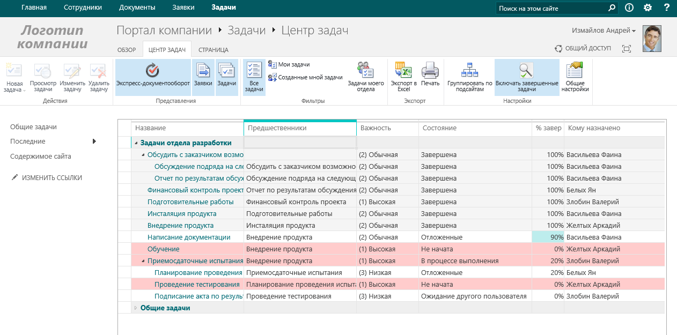
Task: Select the Заявки view icon
Action: pyautogui.click(x=203, y=77)
